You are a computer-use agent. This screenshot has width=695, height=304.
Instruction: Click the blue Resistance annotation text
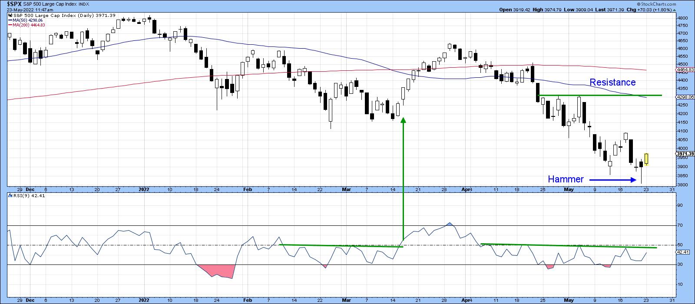coord(612,83)
